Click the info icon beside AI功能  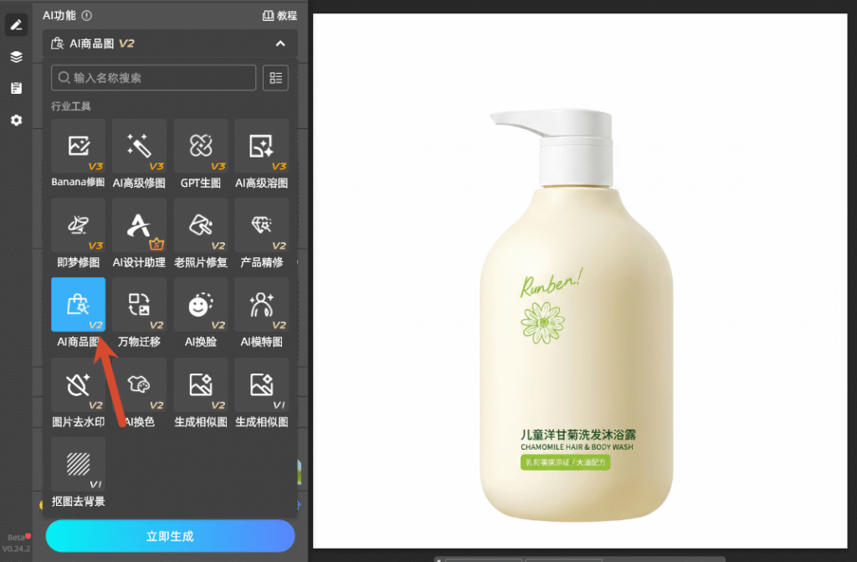point(86,15)
